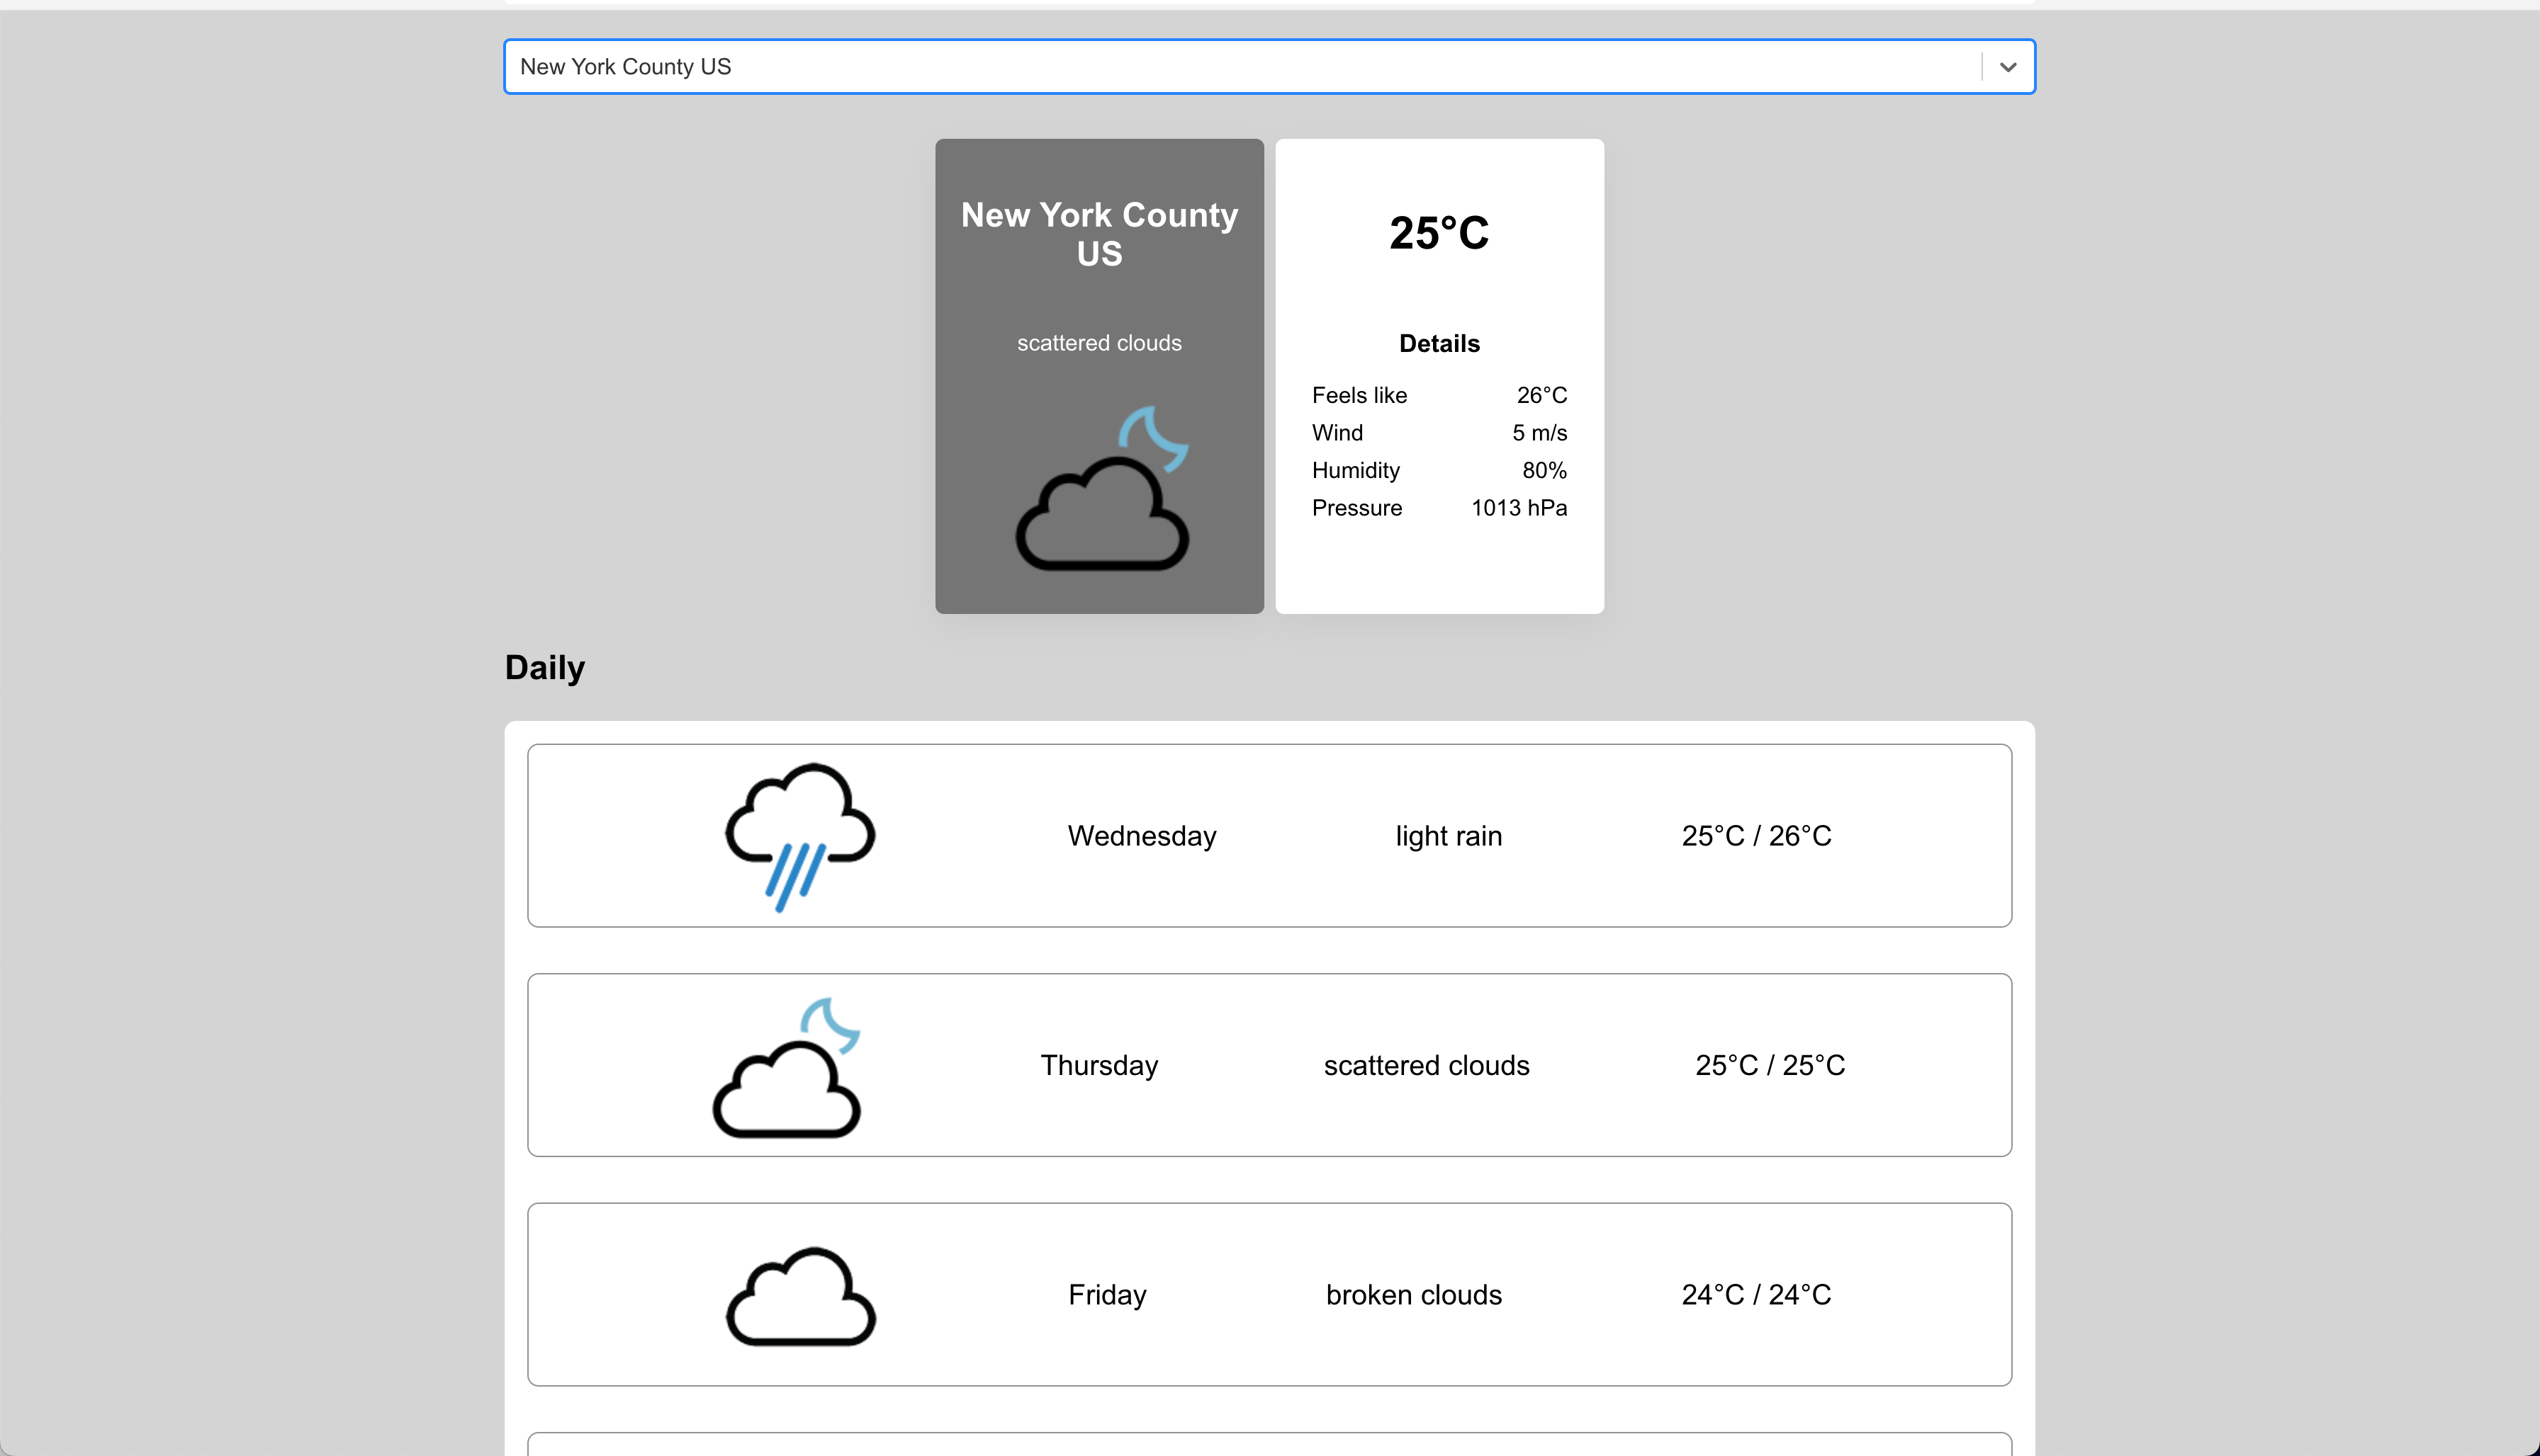Click the Daily section heading
Screen dimensions: 2540x1456
click(544, 668)
